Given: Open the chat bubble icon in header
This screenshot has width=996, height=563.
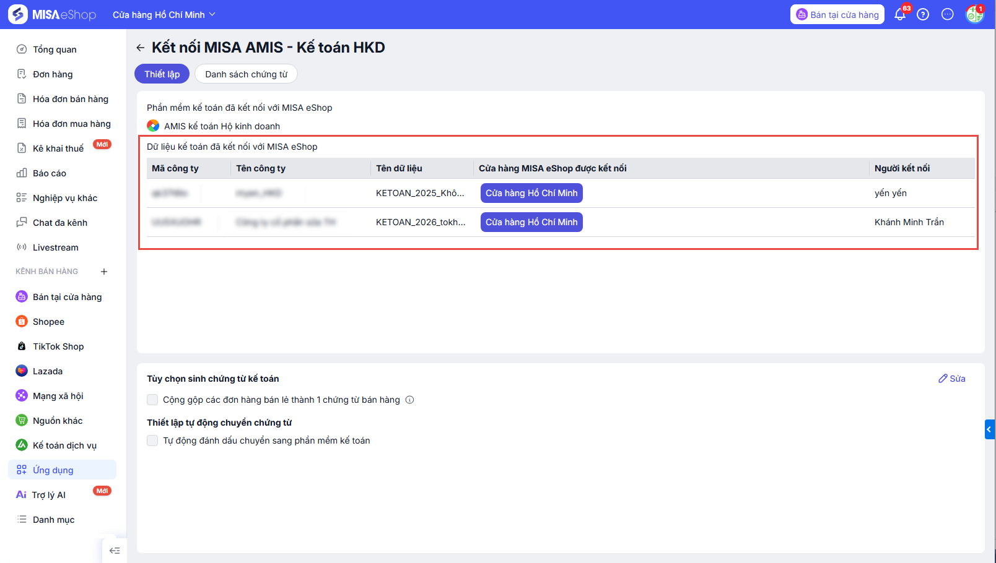Looking at the screenshot, I should pos(948,14).
